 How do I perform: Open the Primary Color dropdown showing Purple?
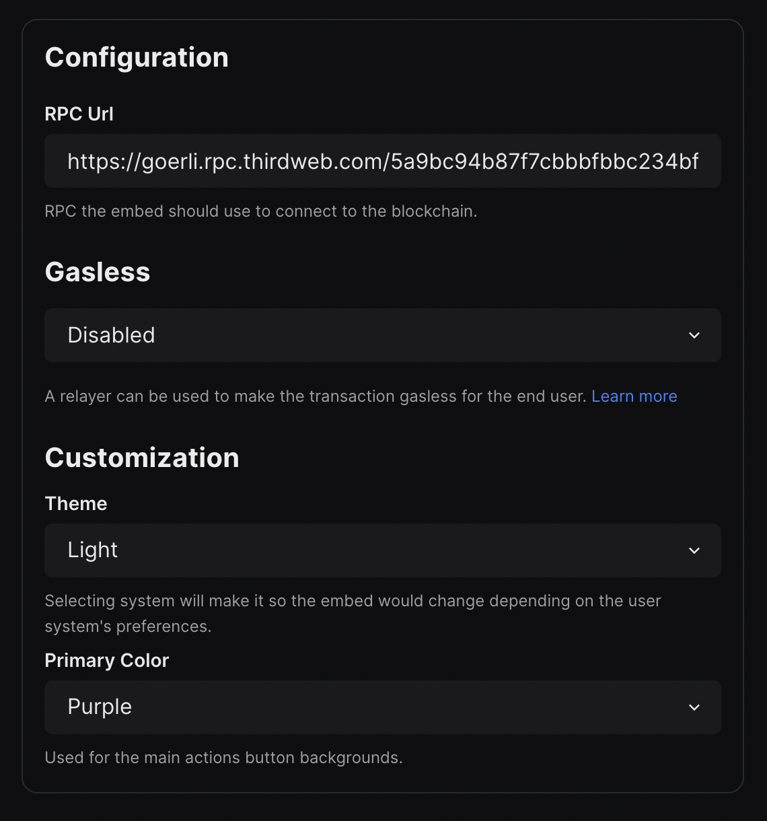coord(382,707)
